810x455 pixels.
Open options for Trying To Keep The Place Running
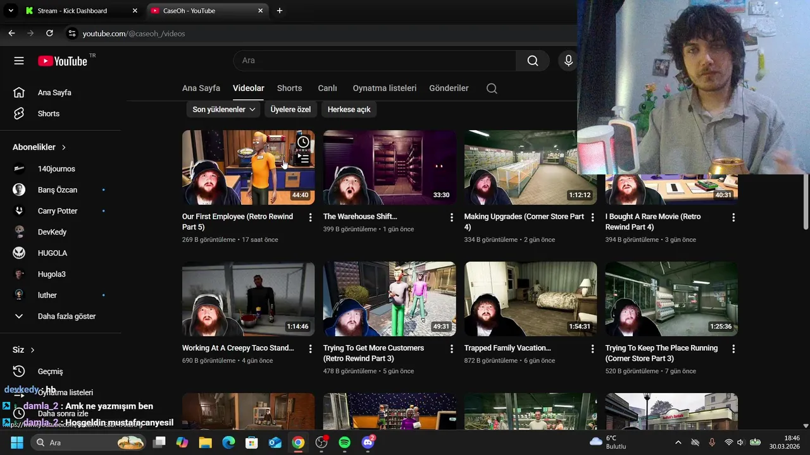pyautogui.click(x=733, y=349)
